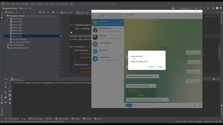This screenshot has height=125, width=223.
Task: Click Open in the link dialog
Action: point(160,67)
